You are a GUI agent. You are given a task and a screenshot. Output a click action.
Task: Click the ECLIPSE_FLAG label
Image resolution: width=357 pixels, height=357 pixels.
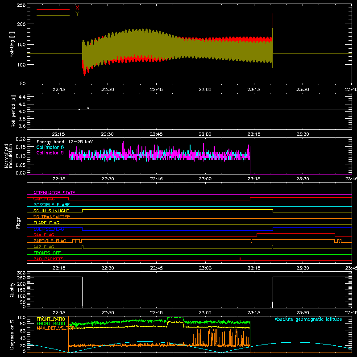(49, 229)
